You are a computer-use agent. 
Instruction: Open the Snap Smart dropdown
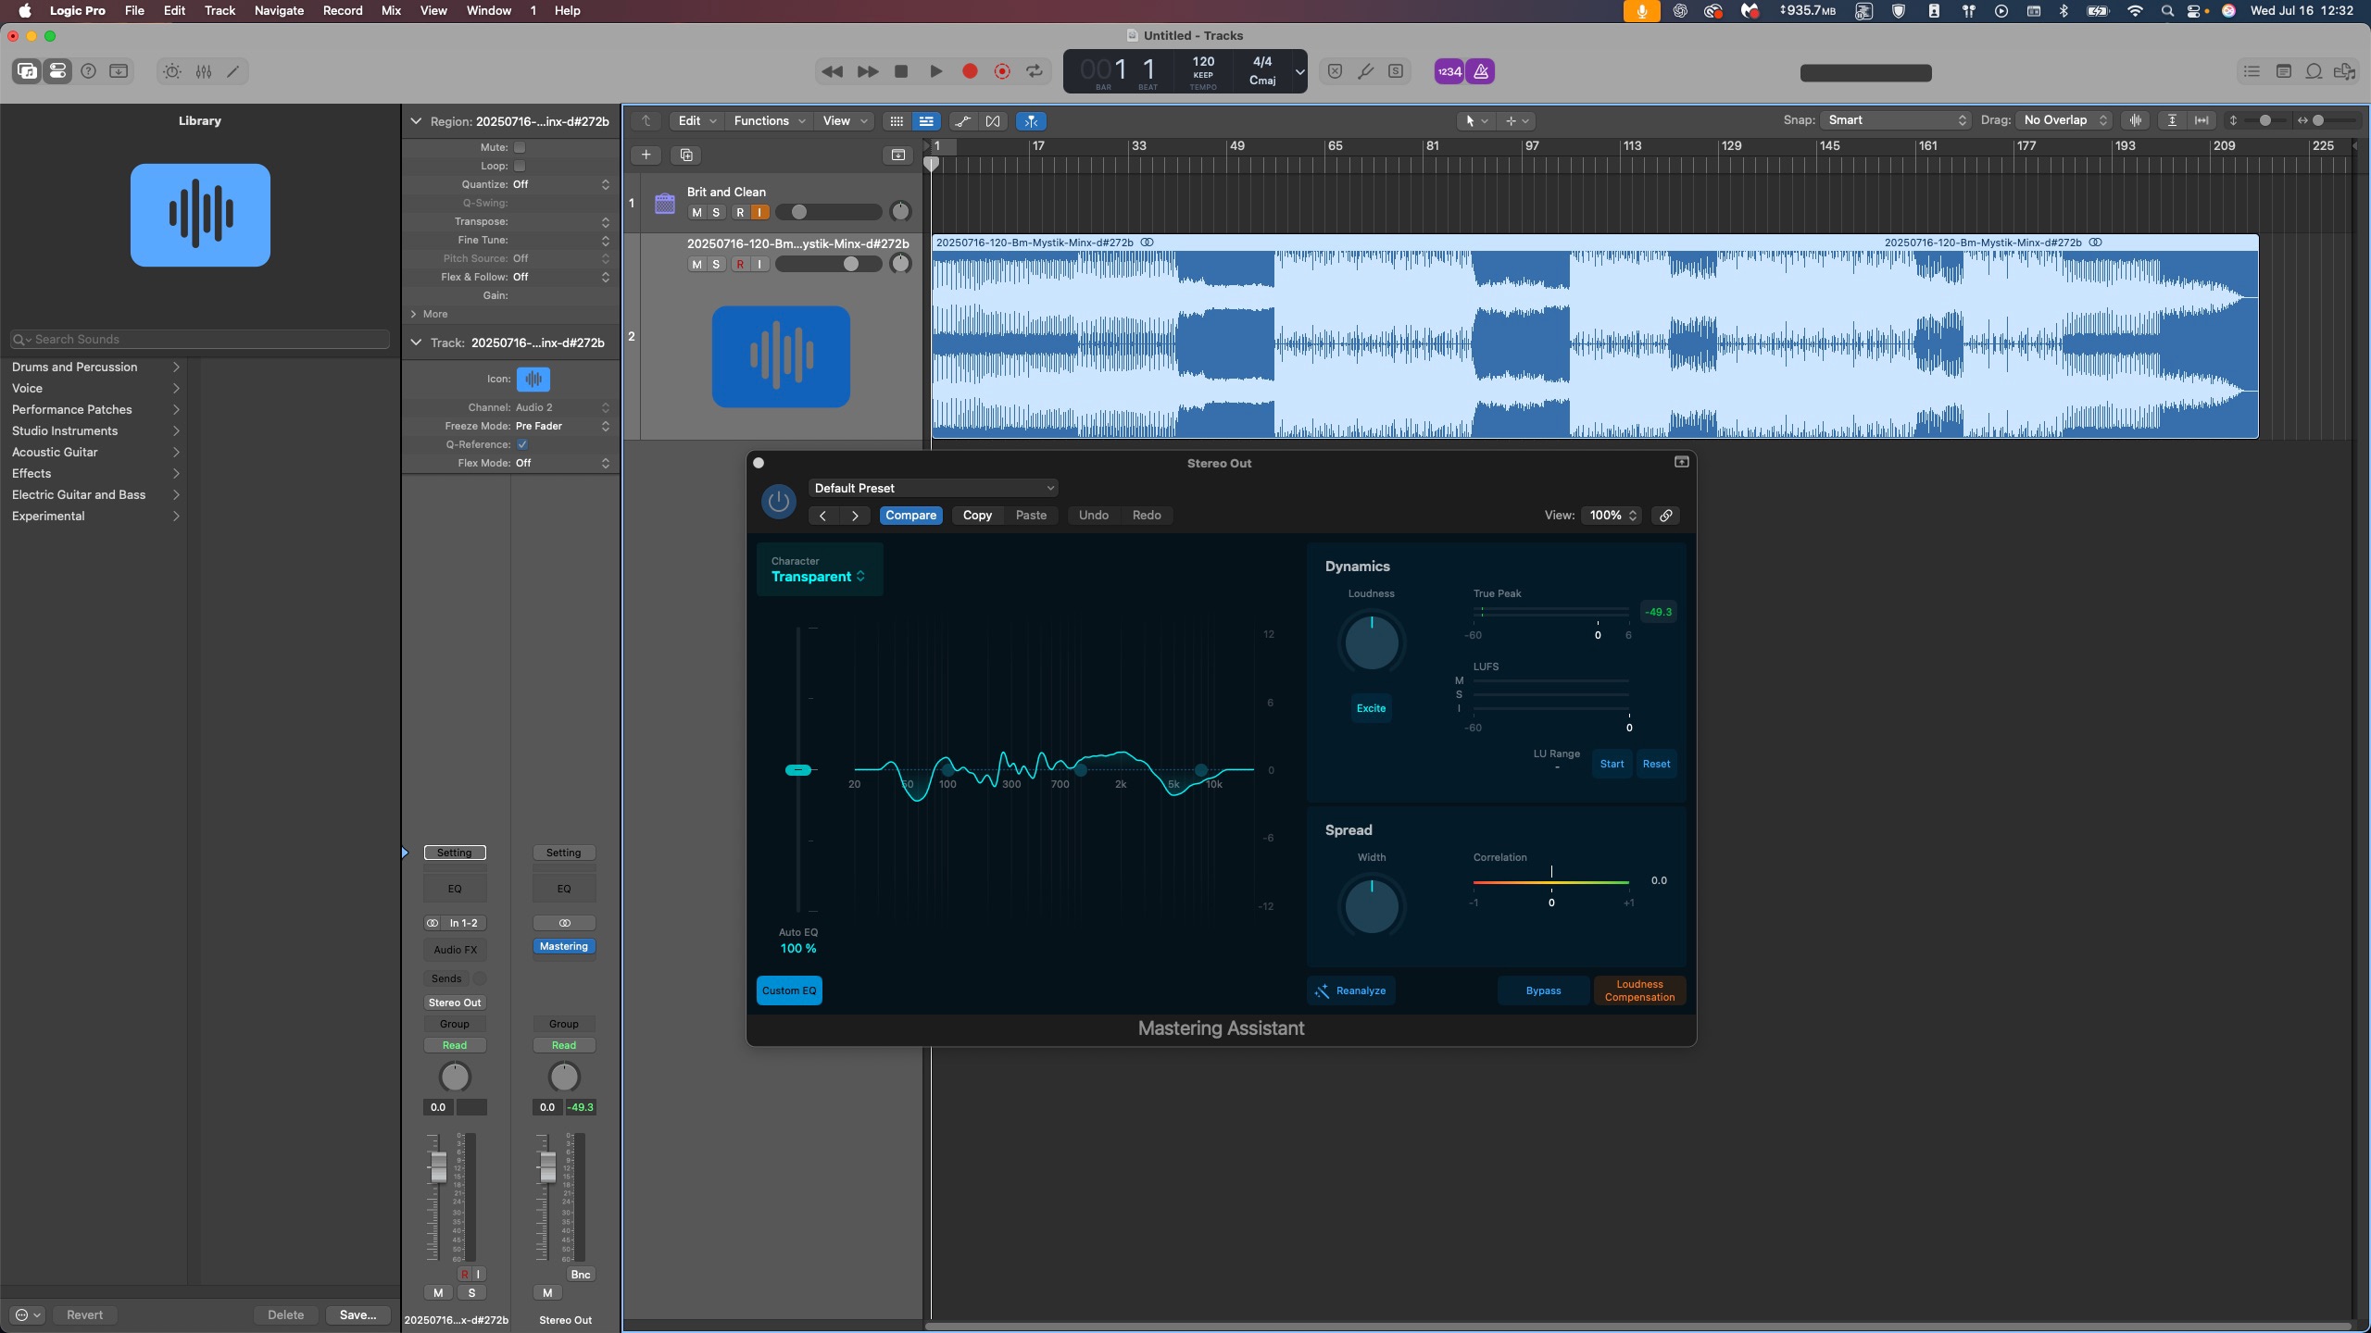[1895, 119]
